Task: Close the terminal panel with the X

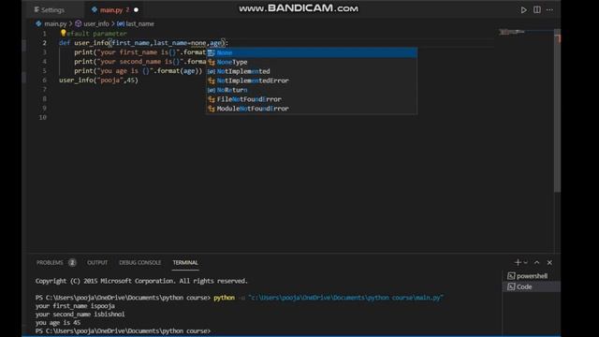Action: coord(549,262)
